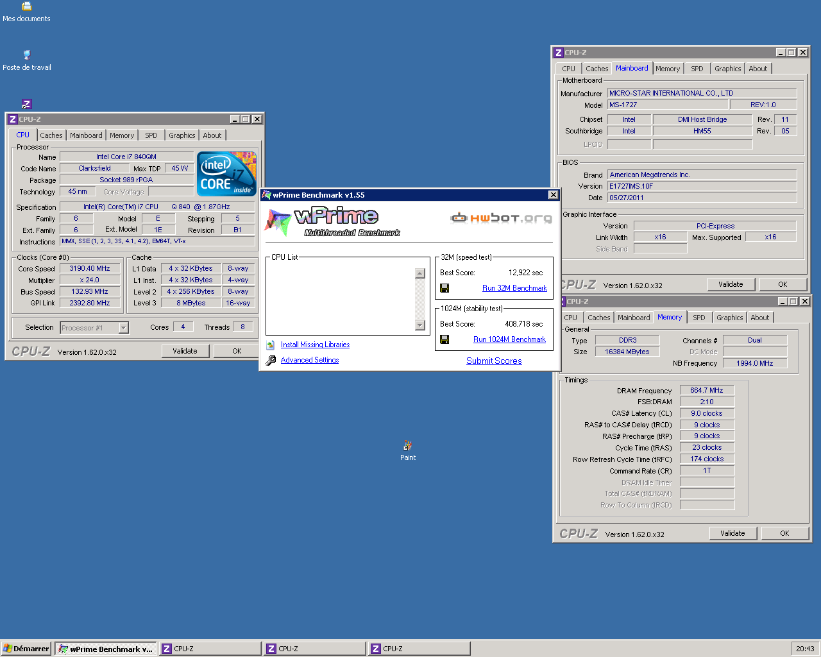
Task: Click the Core Speed value 3190.40 MHz
Action: (90, 269)
